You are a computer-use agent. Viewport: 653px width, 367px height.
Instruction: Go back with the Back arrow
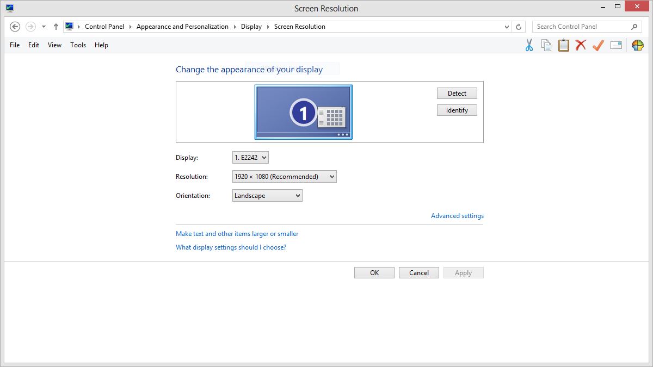click(15, 27)
